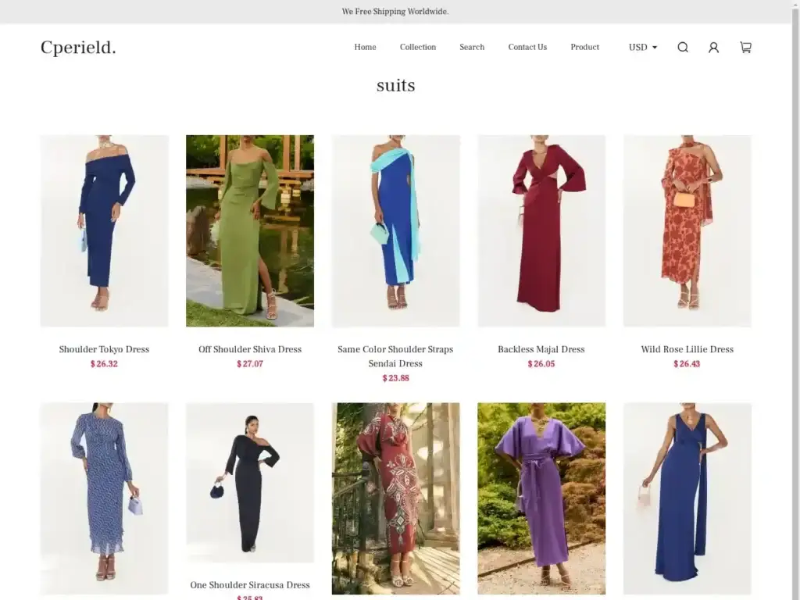Click the Backless Majal Dress link
Viewport: 800px width, 600px height.
point(541,349)
